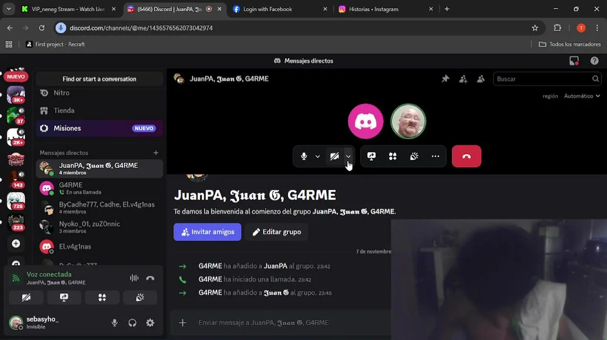Open the attachment plus button in chat
Image resolution: width=607 pixels, height=340 pixels.
(182, 323)
